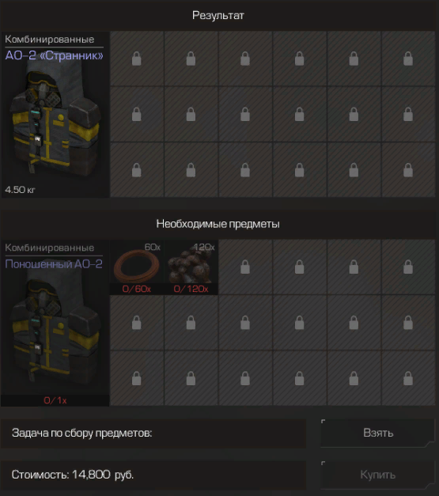Open the Поношенный АО-2 item name link

[54, 263]
